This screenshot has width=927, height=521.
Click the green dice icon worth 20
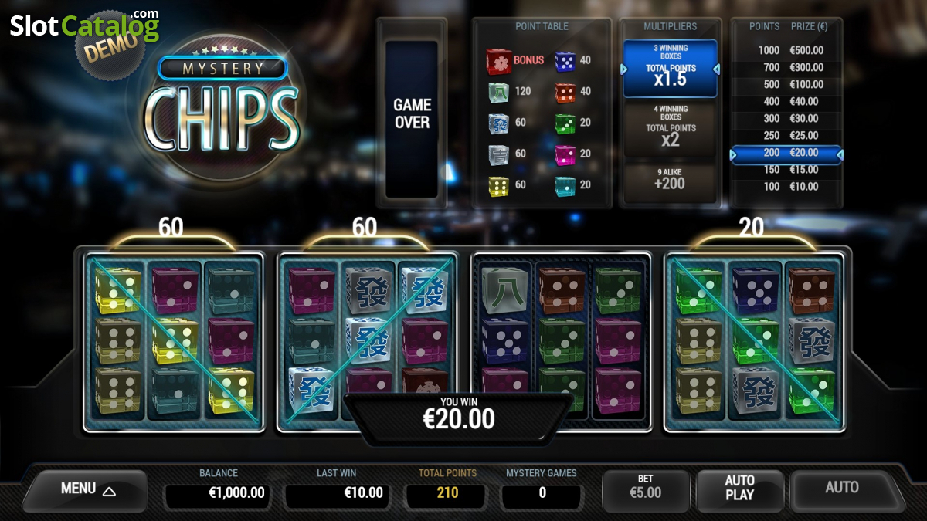565,123
